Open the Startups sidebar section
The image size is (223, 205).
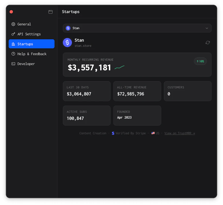coord(31,44)
